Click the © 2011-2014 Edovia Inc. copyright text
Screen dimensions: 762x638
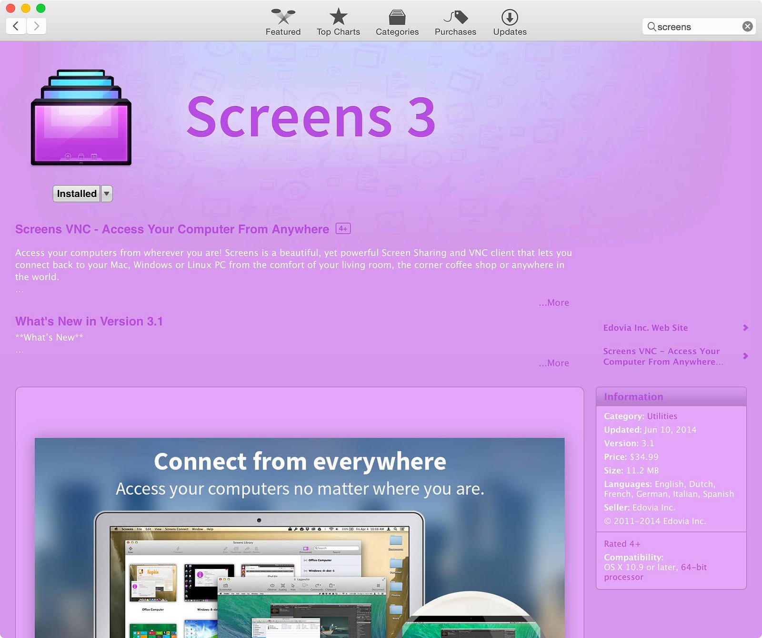pyautogui.click(x=655, y=521)
